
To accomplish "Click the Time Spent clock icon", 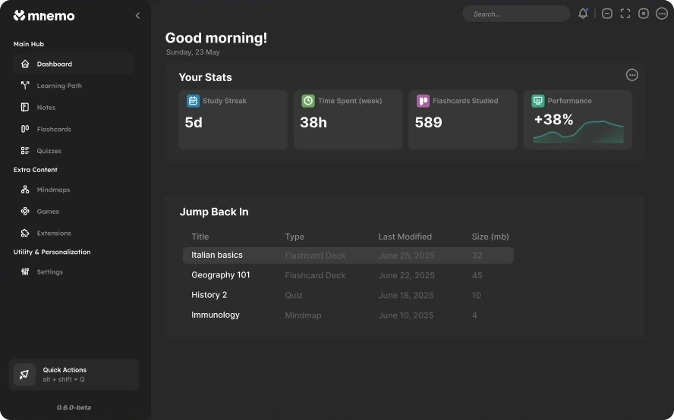I will (x=308, y=101).
